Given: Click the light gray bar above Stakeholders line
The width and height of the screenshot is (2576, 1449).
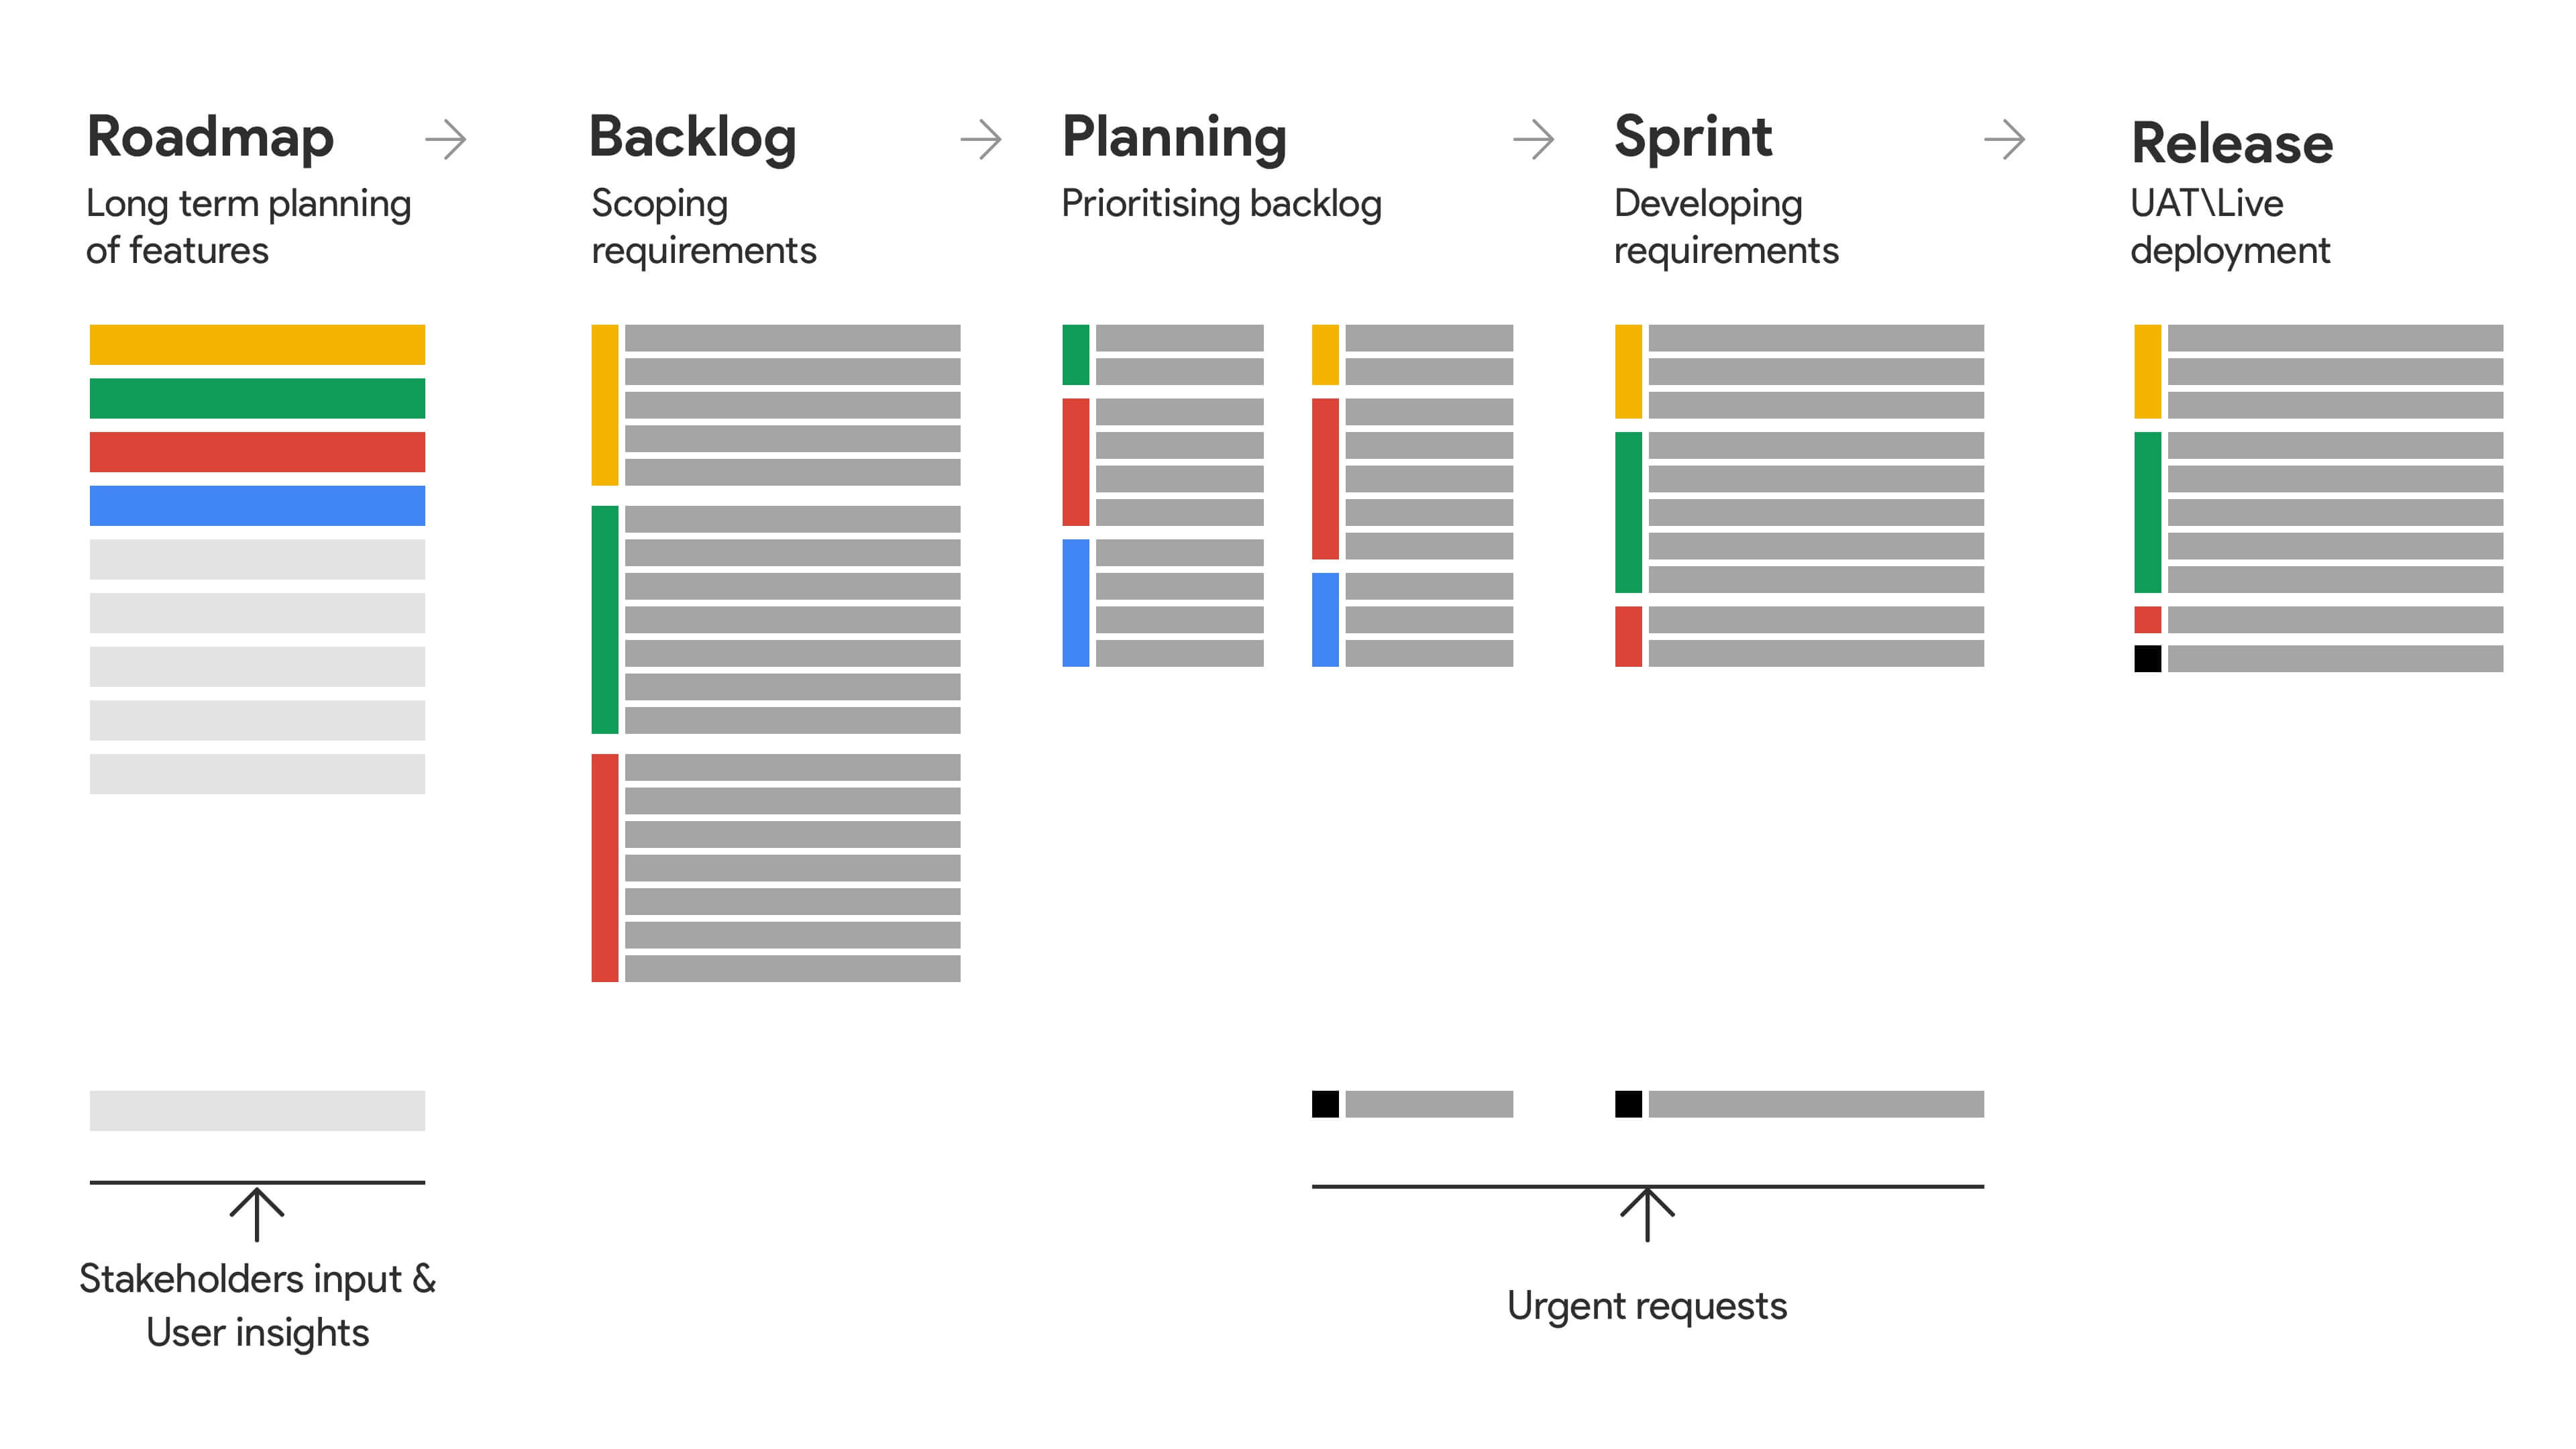Looking at the screenshot, I should click(x=257, y=1110).
